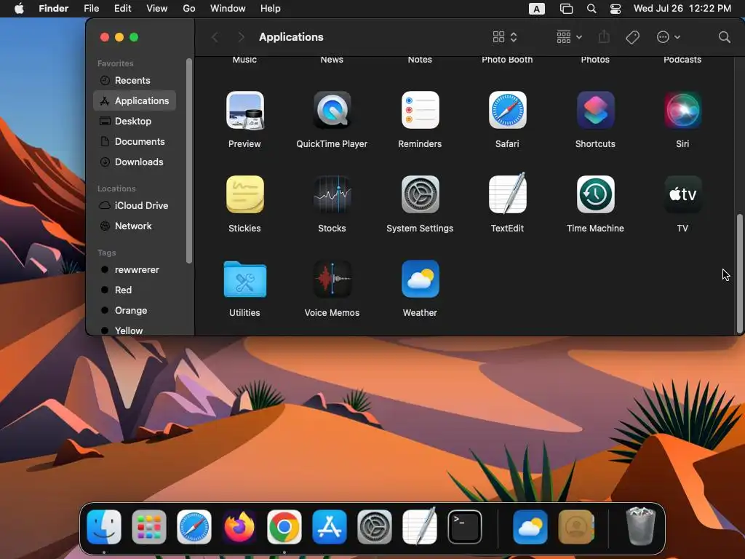
Task: Open the Preview app icon
Action: click(x=244, y=111)
